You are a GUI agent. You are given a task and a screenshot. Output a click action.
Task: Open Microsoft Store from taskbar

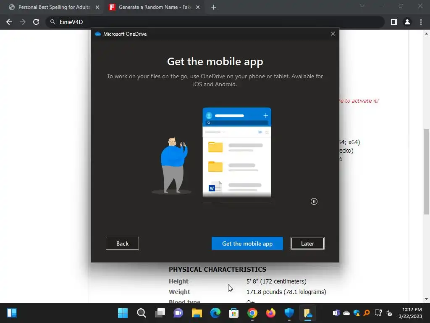pos(233,313)
